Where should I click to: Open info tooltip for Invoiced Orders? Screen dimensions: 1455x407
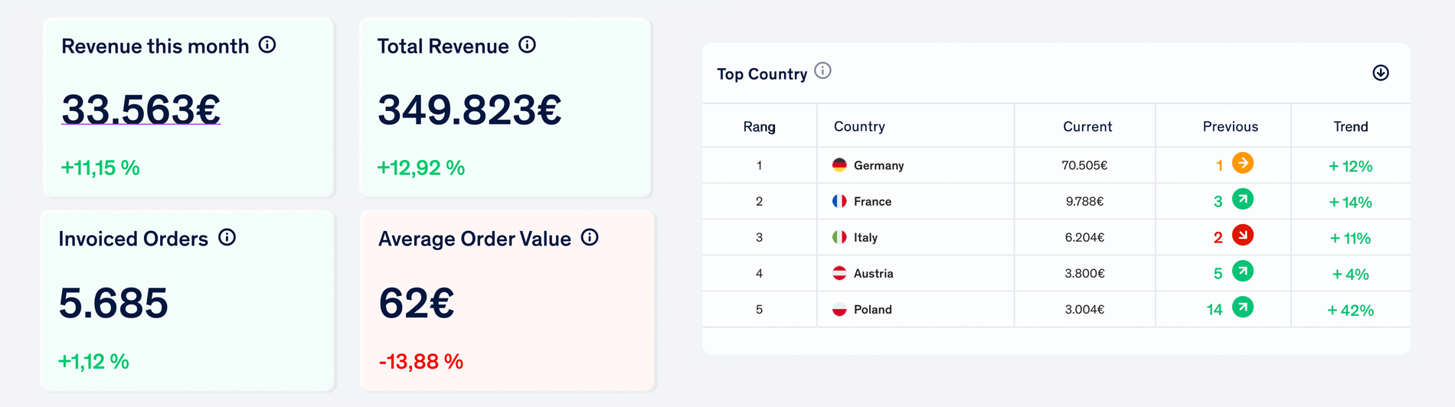(x=227, y=237)
